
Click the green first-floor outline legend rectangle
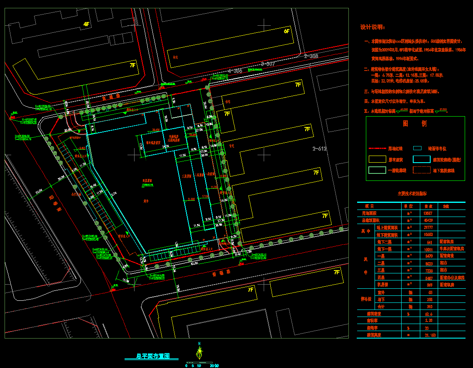click(x=377, y=170)
